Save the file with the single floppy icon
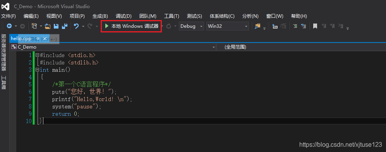Screen dimensions: 386x152 coord(56,26)
